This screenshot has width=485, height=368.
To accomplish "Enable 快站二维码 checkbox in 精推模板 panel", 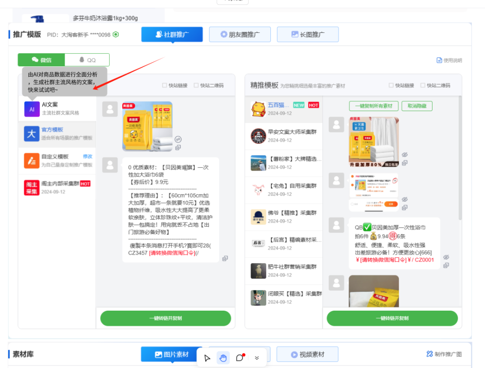I will [x=423, y=85].
